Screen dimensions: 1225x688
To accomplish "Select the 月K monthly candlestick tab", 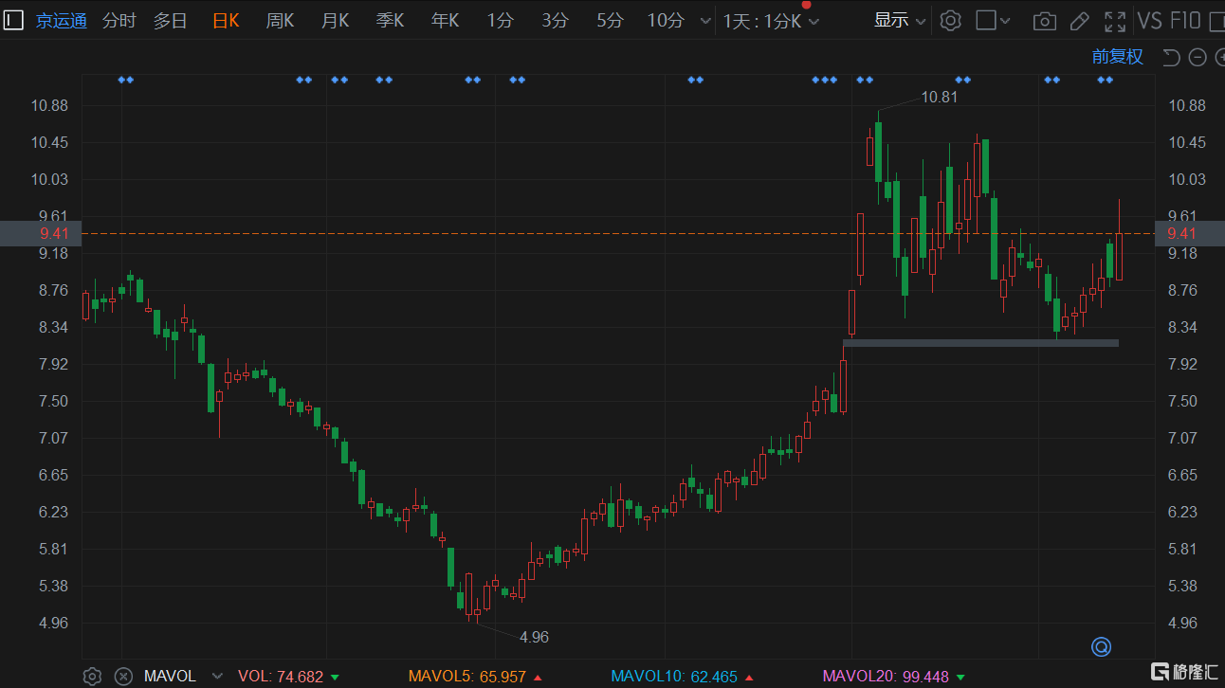I will coord(335,21).
